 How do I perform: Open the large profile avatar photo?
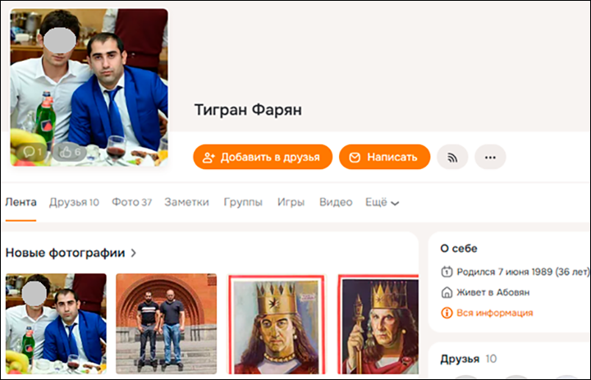click(x=89, y=87)
